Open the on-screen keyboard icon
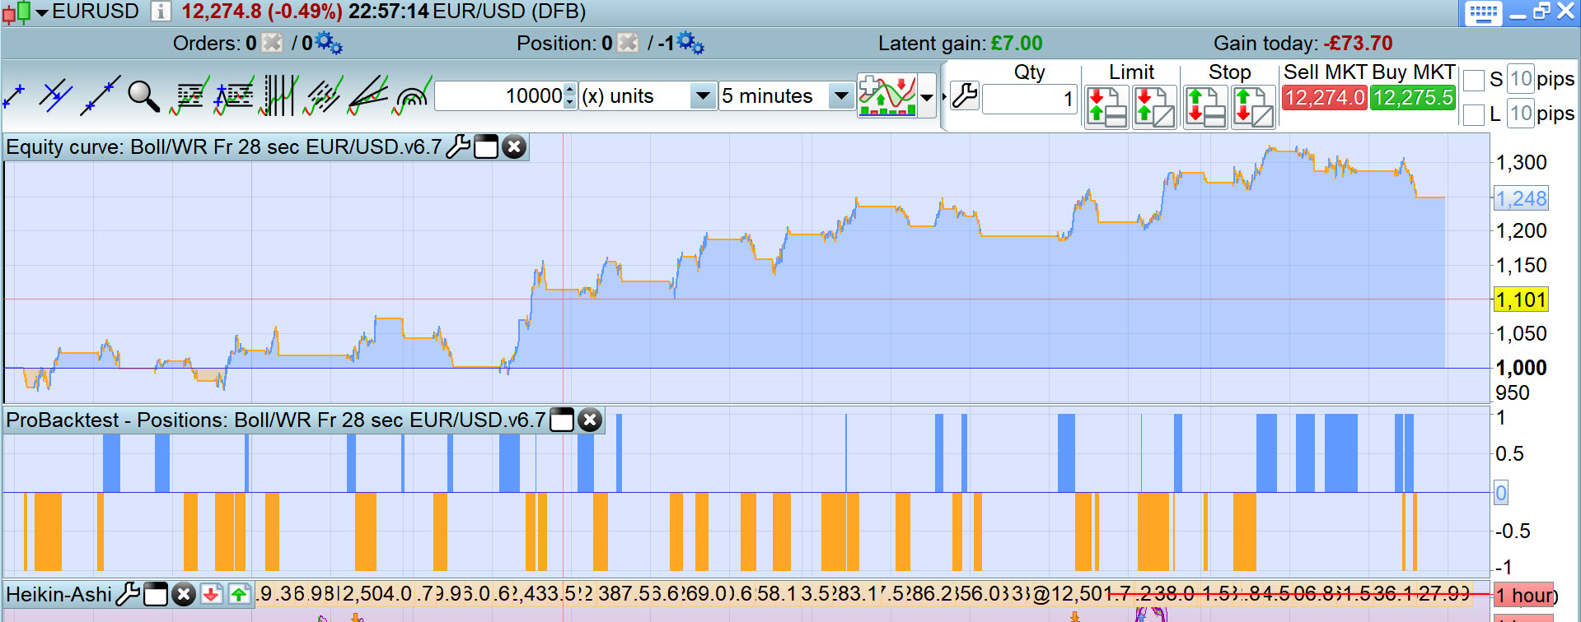This screenshot has width=1581, height=622. [1484, 13]
